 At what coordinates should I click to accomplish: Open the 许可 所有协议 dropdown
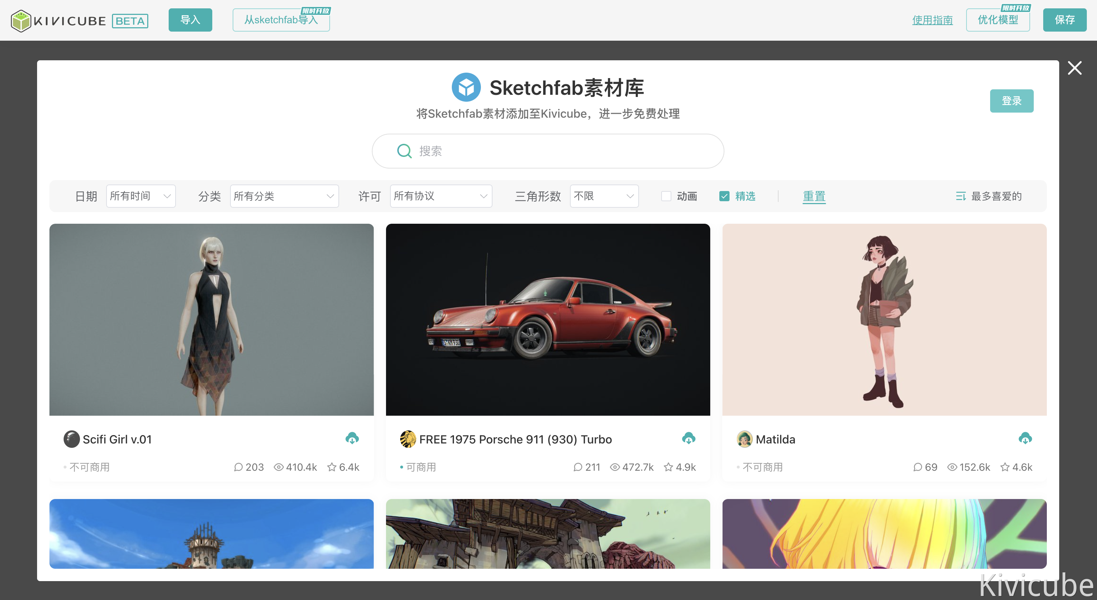441,196
